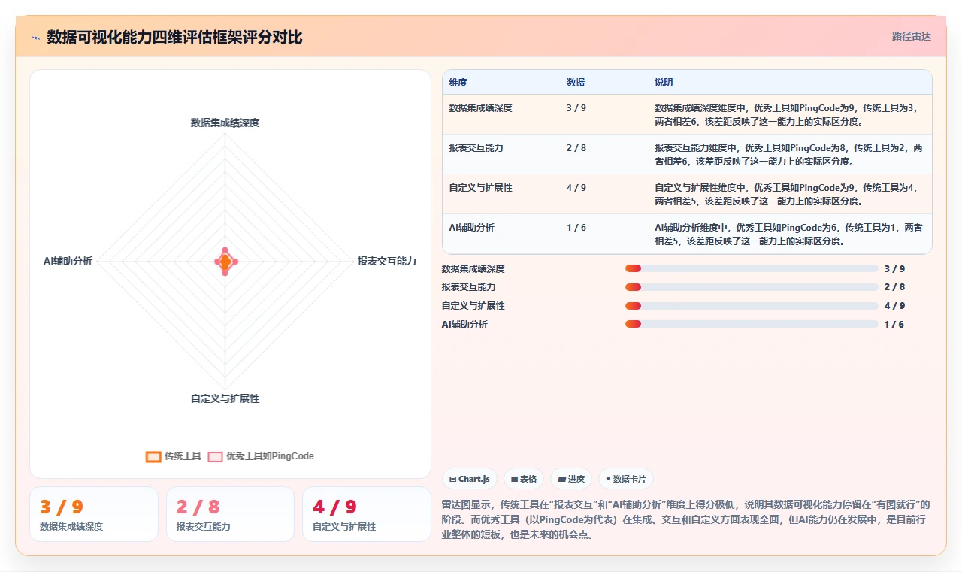
Task: Click the 说明 column header
Action: point(664,83)
